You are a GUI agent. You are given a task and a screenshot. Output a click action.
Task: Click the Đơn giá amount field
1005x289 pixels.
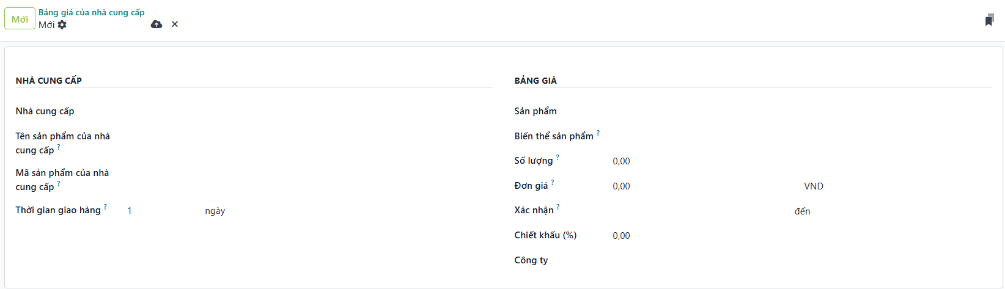click(703, 186)
